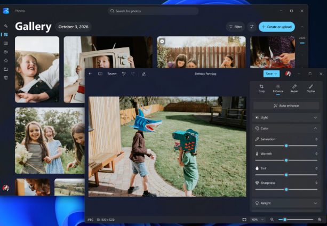Open the laughing girl on couch thumbnail
Viewport: 327px width, 226px height.
click(x=37, y=69)
